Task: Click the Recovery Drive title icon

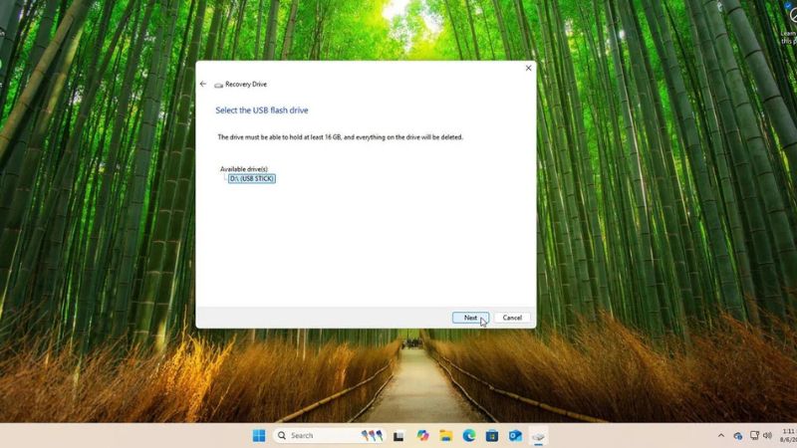Action: point(218,85)
